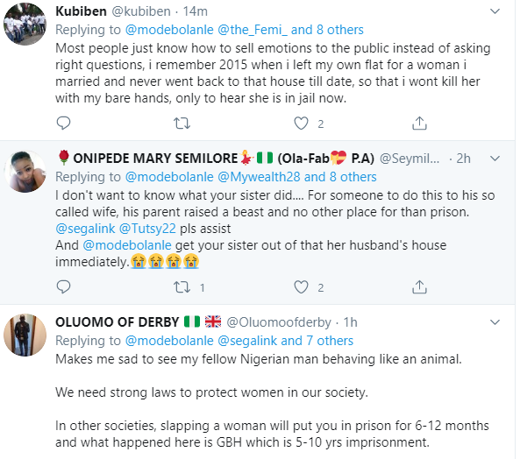Like ONIPEDE MARY SEMILORE's tweet
Viewport: 520px width, 459px height.
[301, 287]
